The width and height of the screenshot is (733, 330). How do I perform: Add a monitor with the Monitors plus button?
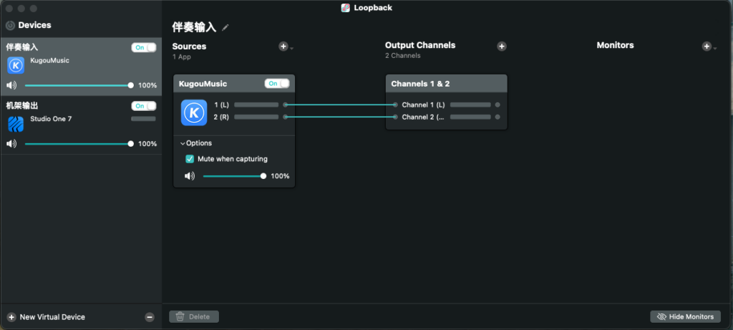707,47
